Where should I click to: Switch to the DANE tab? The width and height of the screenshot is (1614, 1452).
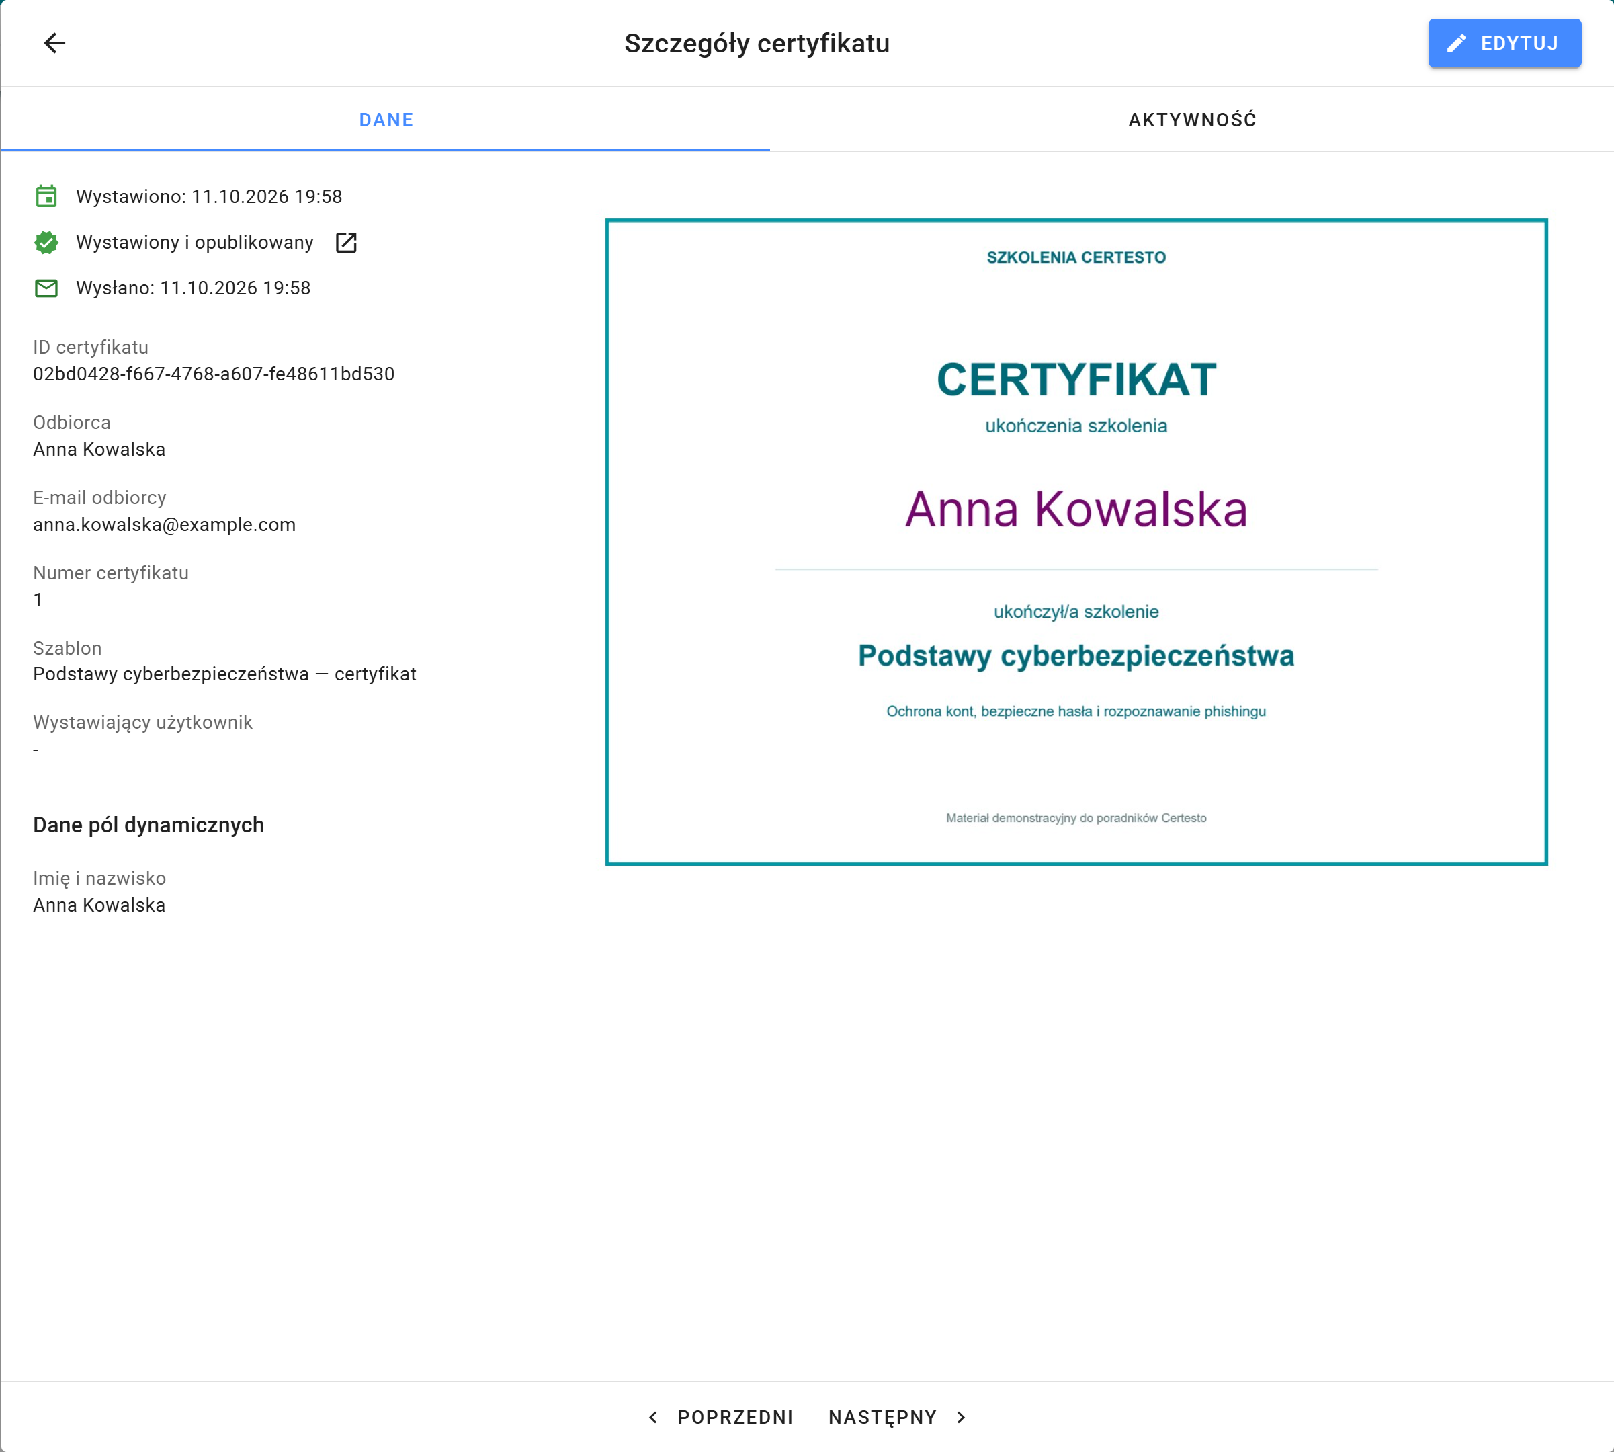pyautogui.click(x=386, y=120)
